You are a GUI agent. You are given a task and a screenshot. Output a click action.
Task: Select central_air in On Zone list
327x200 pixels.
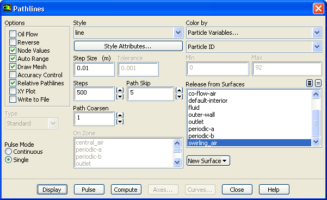coord(124,142)
